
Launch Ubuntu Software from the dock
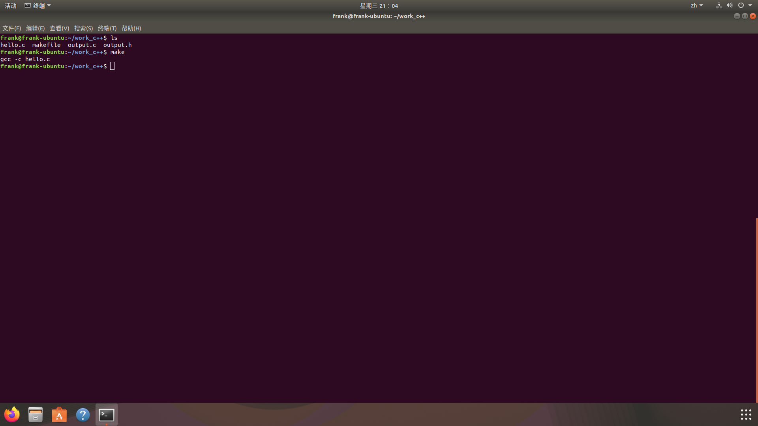click(x=59, y=415)
